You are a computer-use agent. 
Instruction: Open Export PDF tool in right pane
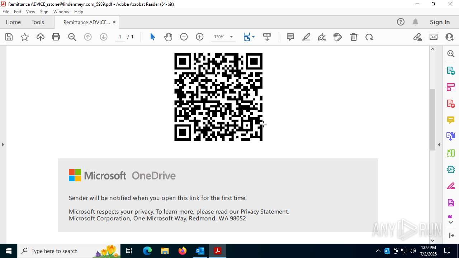click(451, 70)
